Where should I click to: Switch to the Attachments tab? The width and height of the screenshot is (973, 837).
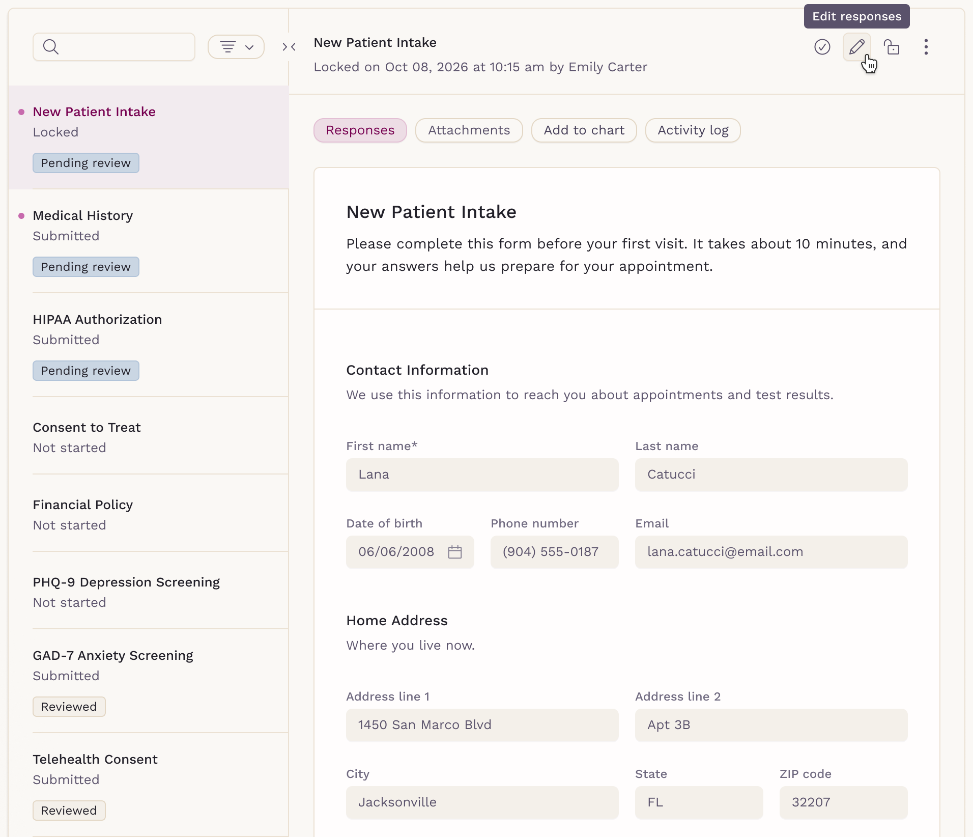pyautogui.click(x=469, y=130)
